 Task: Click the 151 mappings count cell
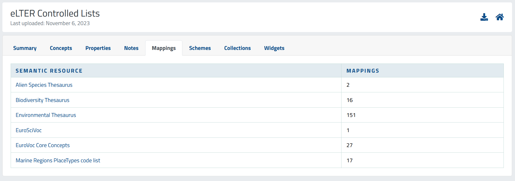tap(351, 115)
